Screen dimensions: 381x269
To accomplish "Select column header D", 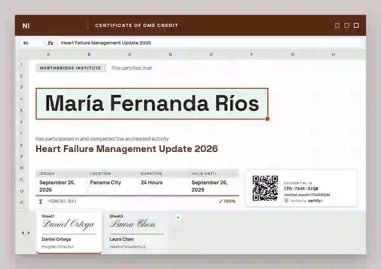I will point(170,55).
